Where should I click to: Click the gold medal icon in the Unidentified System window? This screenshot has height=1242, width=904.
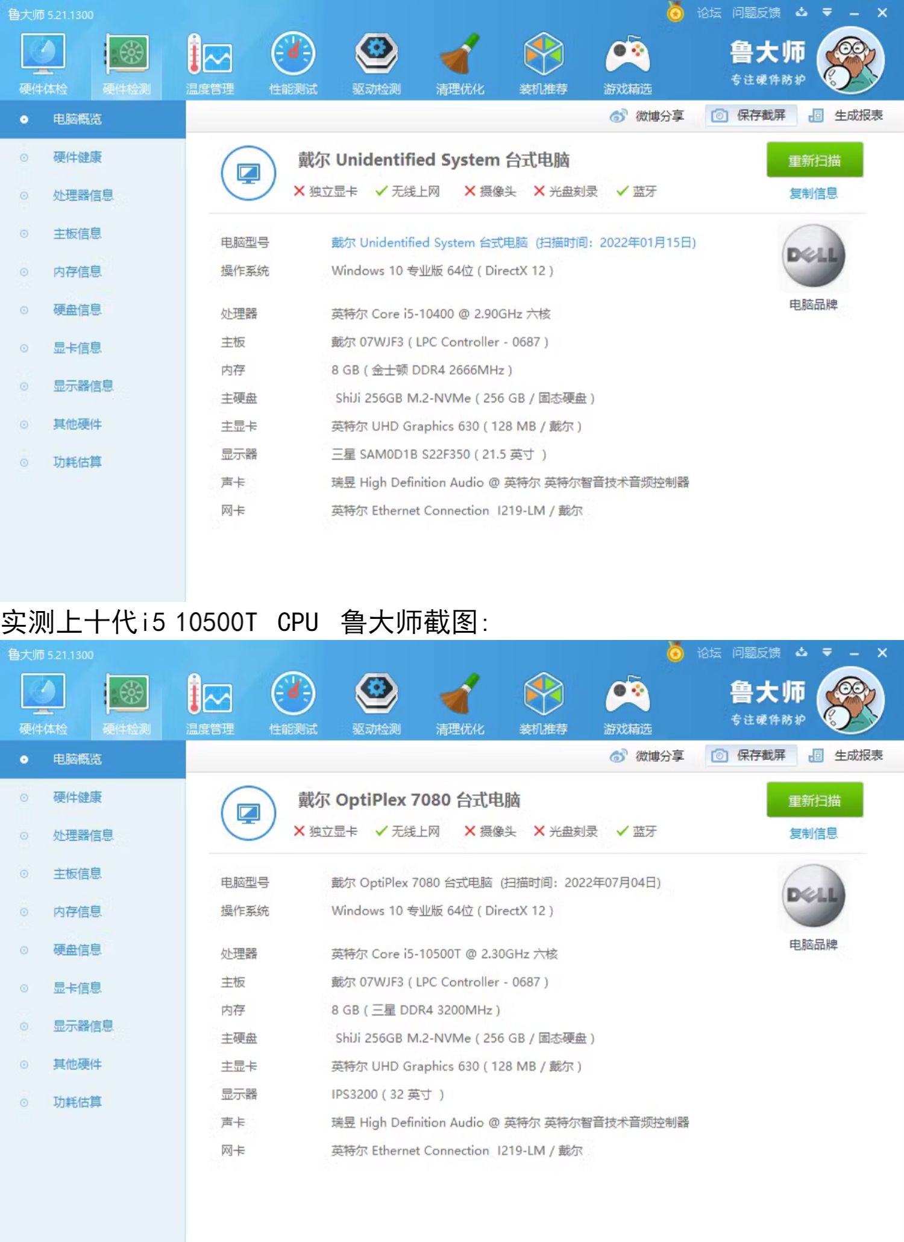pyautogui.click(x=676, y=11)
